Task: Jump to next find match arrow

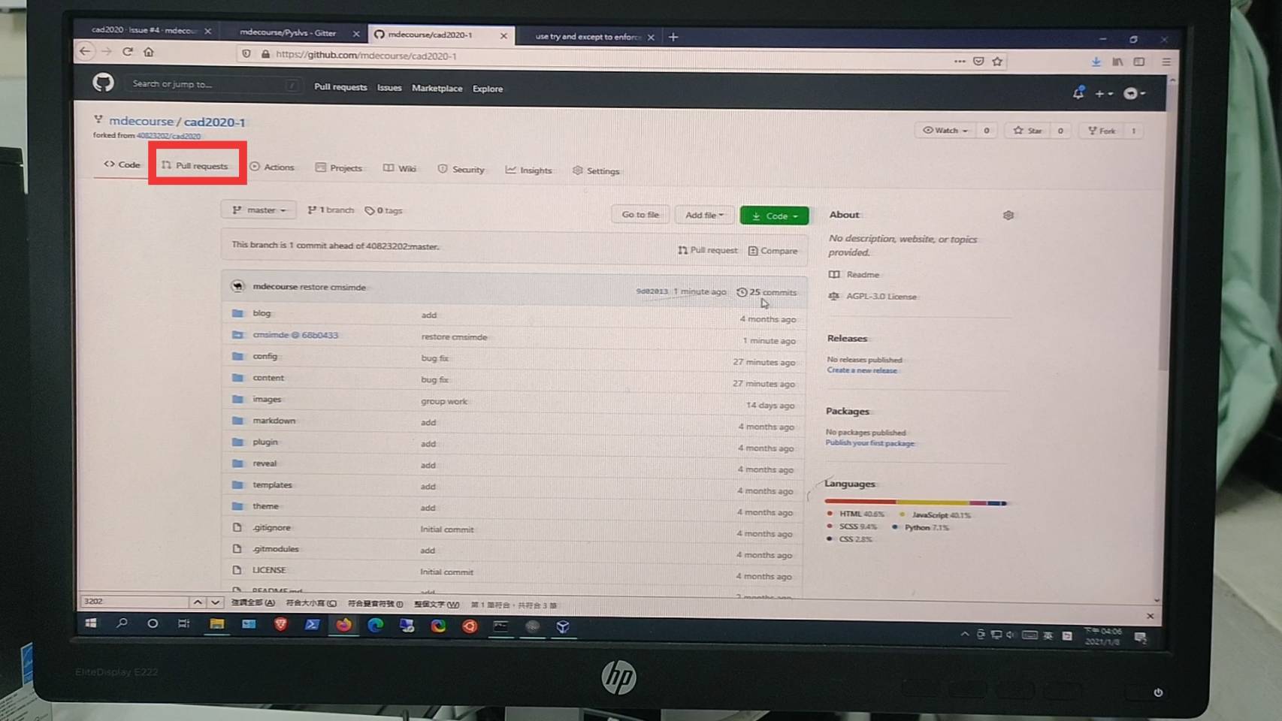Action: (216, 602)
